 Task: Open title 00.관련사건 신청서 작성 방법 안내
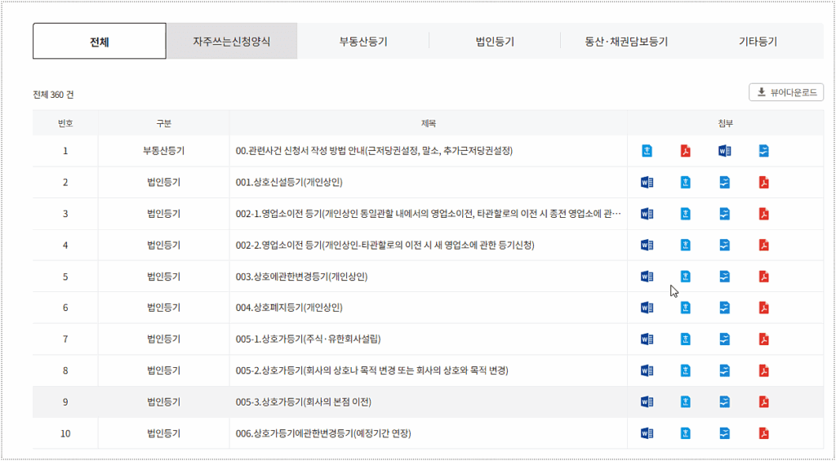click(x=374, y=152)
